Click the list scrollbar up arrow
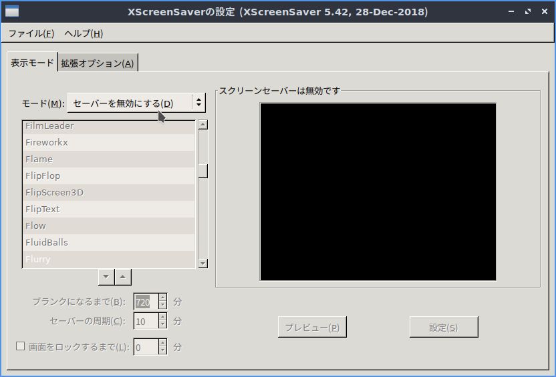 tap(203, 124)
